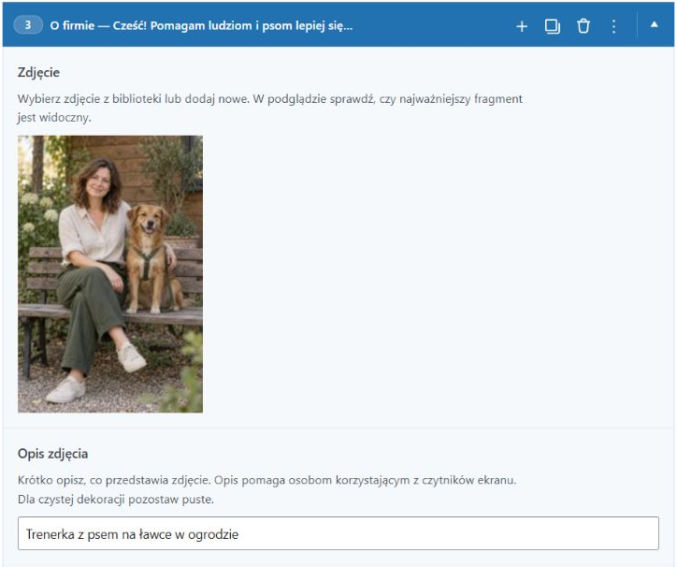
Task: Click the row number 3 badge
Action: point(28,25)
